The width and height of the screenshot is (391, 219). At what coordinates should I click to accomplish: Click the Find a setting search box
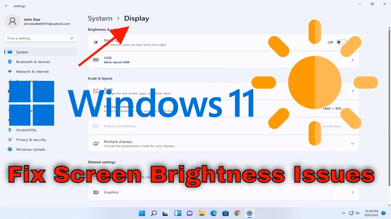coord(41,38)
